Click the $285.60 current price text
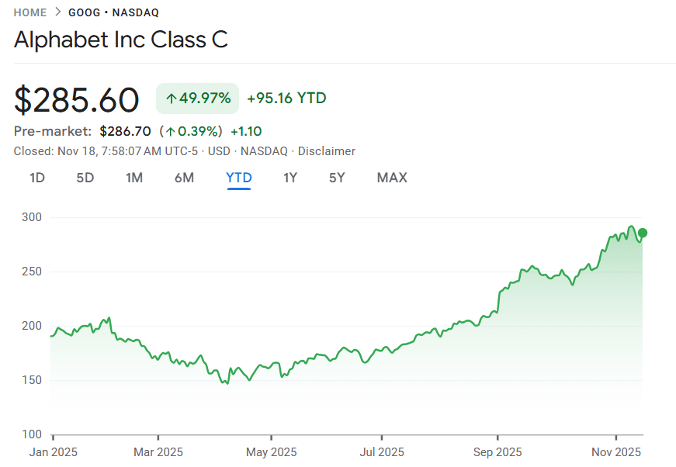The height and width of the screenshot is (467, 676). pos(75,99)
